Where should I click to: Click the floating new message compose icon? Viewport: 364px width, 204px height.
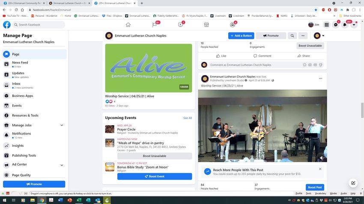click(353, 183)
